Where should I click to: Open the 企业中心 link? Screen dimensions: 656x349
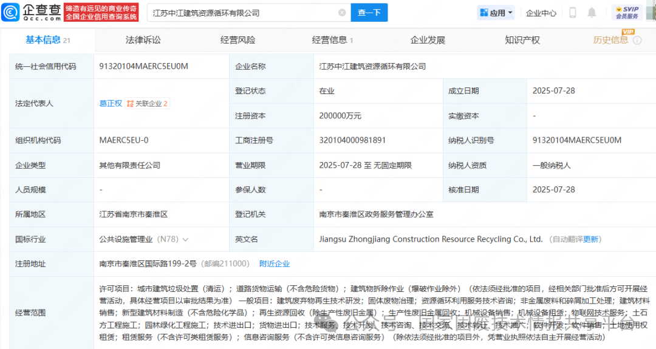click(x=541, y=13)
